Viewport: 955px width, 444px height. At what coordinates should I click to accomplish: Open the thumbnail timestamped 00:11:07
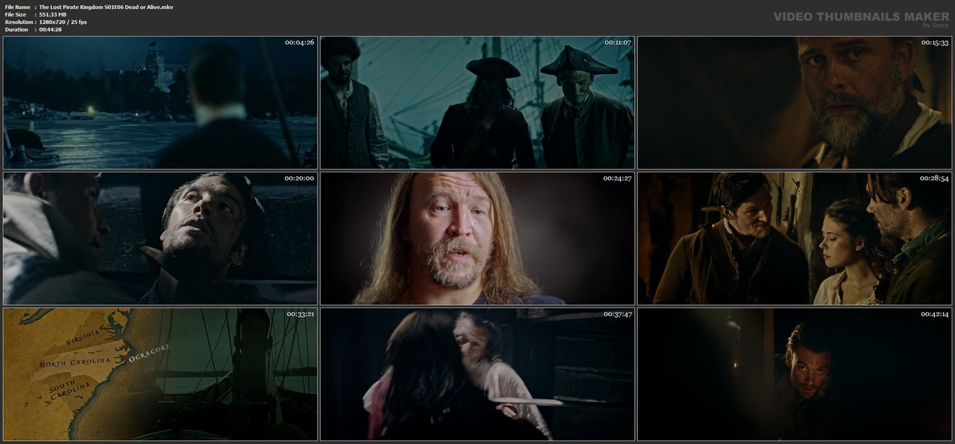tap(477, 103)
